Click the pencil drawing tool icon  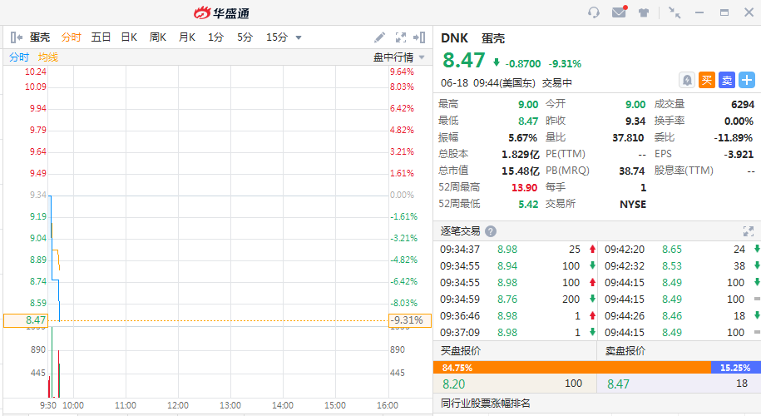pyautogui.click(x=379, y=37)
